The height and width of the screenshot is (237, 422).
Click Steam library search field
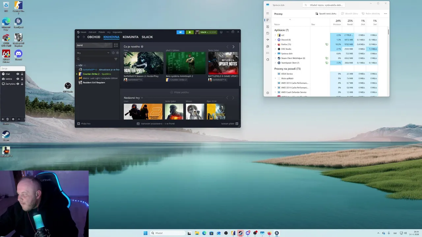95,59
